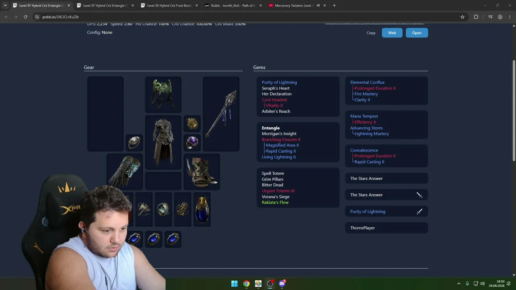Open the taskbar clock showing 18:50
Viewport: 516px width, 290px height.
tap(497, 284)
